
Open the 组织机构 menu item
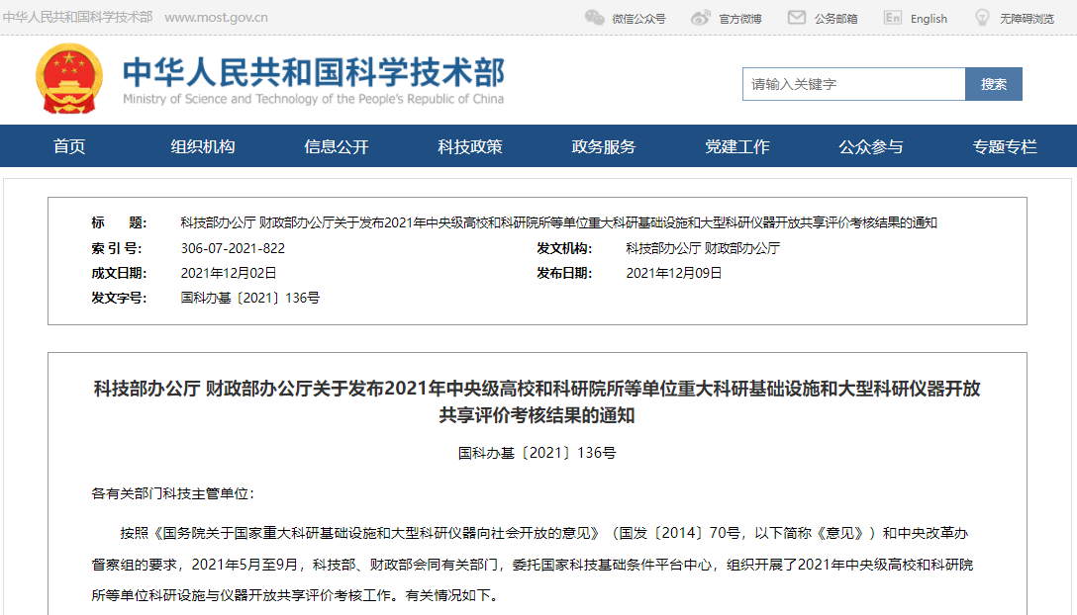tap(203, 146)
